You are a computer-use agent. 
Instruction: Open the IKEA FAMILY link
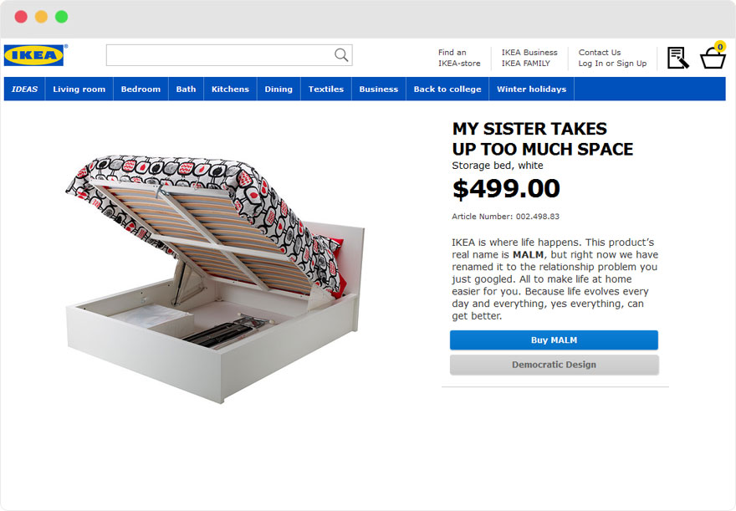point(526,64)
